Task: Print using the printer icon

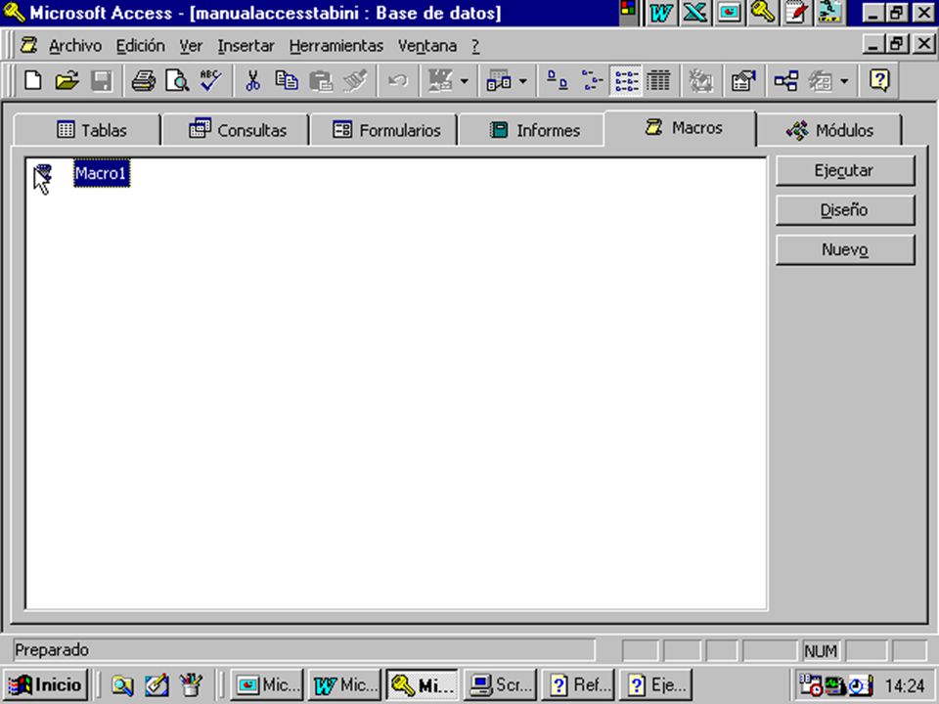Action: [144, 80]
